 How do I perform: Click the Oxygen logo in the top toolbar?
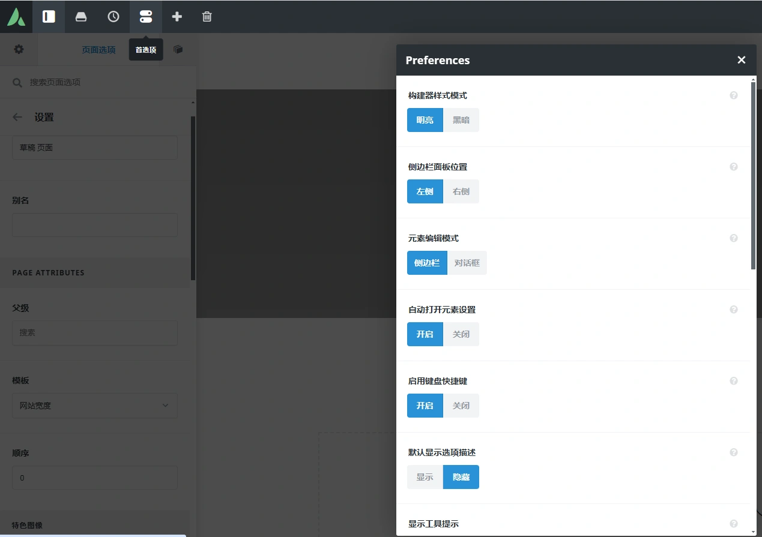(x=16, y=16)
